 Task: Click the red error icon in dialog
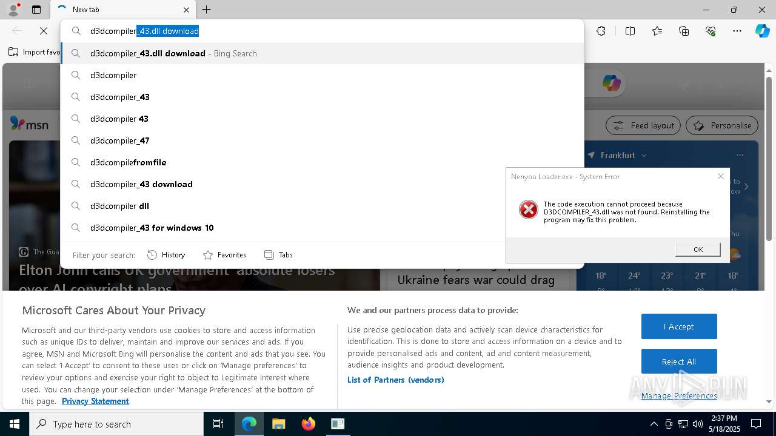(528, 210)
